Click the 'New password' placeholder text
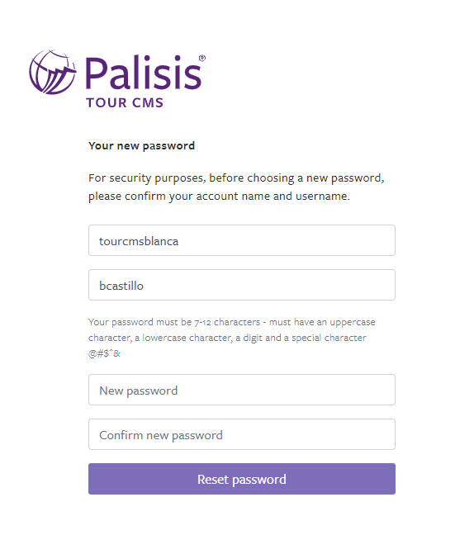This screenshot has height=535, width=455. pos(138,391)
